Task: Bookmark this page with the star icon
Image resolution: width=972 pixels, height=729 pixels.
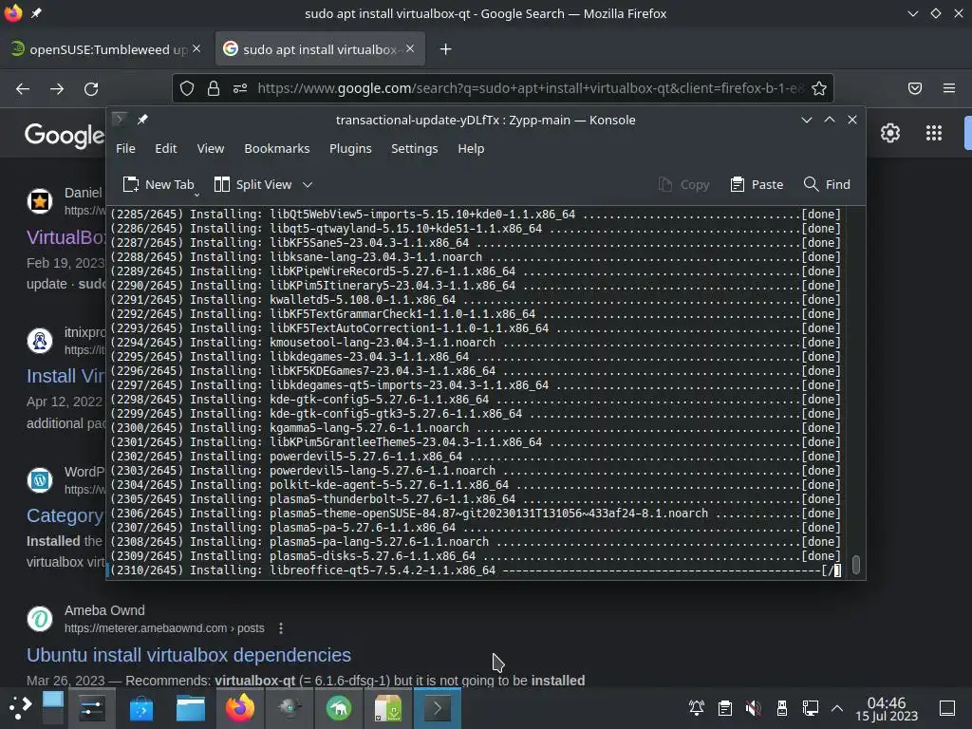Action: tap(819, 88)
